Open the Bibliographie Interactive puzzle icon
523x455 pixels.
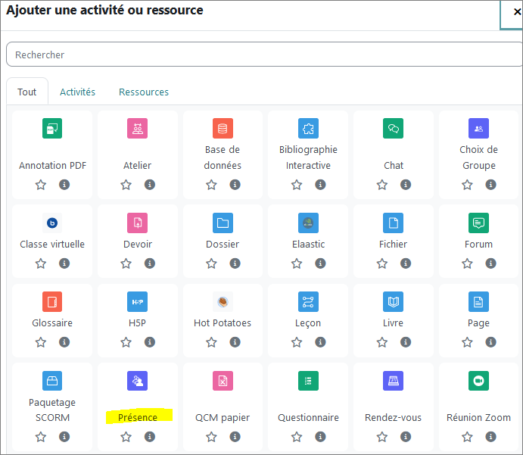(x=308, y=128)
